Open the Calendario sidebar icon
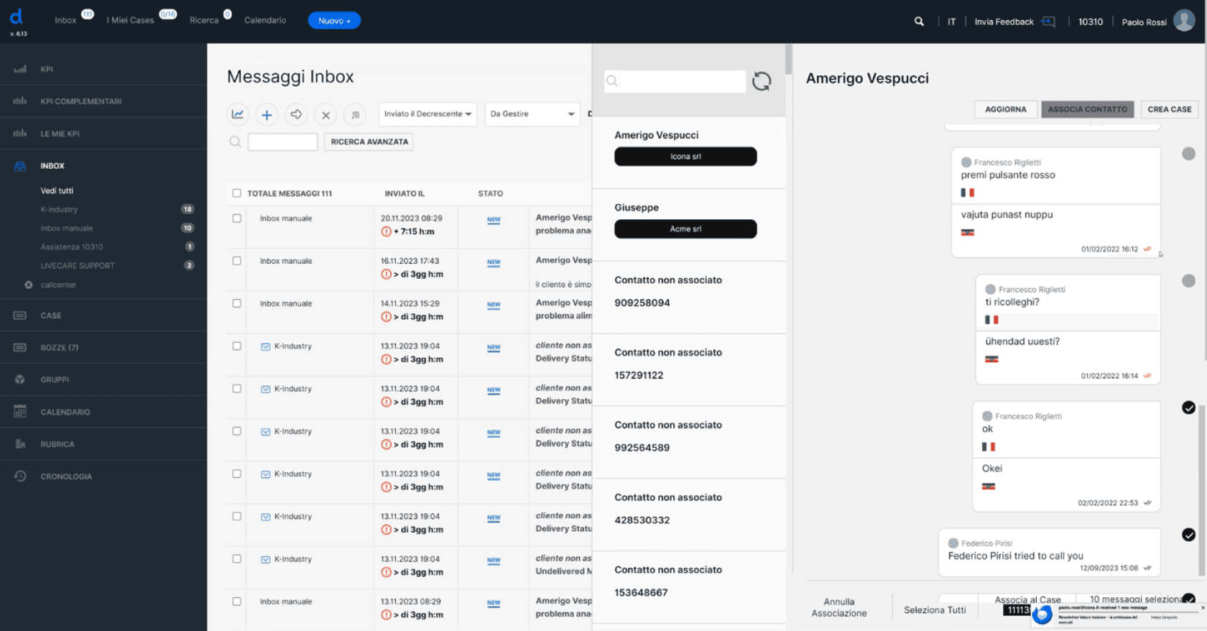The width and height of the screenshot is (1207, 631). 20,412
